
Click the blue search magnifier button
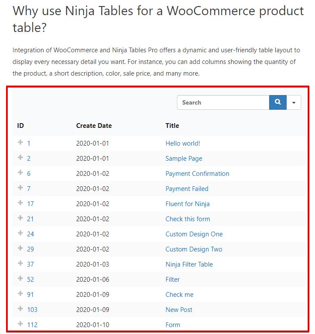278,102
